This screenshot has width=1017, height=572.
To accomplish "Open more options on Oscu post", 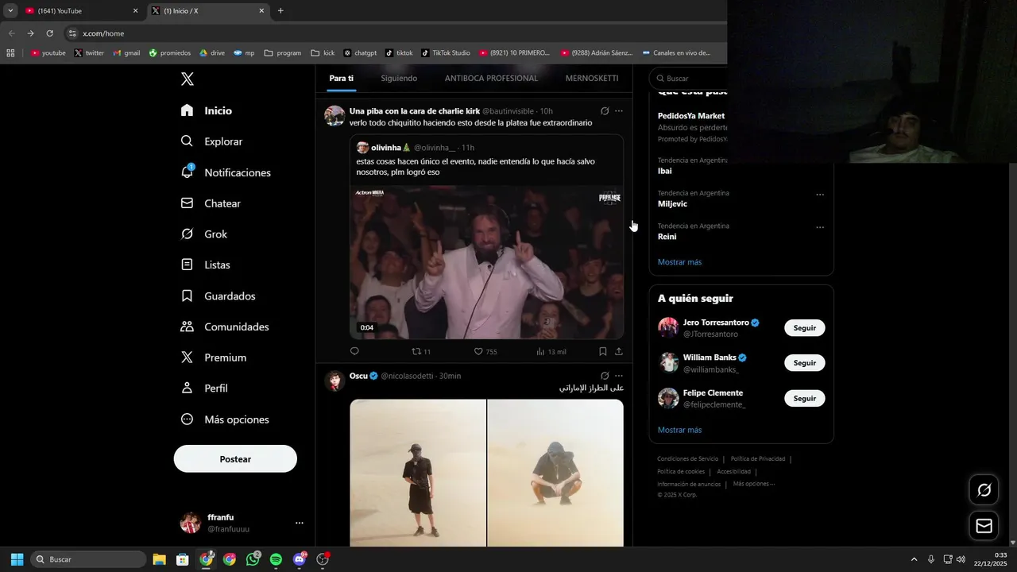I will point(619,376).
